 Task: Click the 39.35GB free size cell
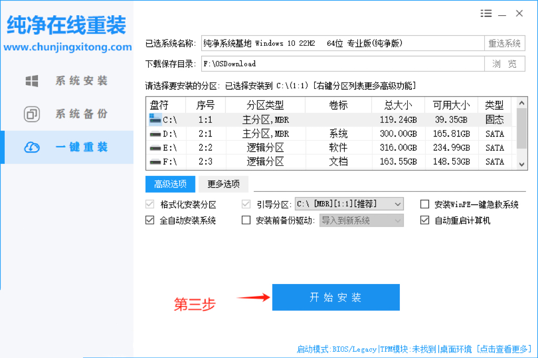(x=451, y=120)
